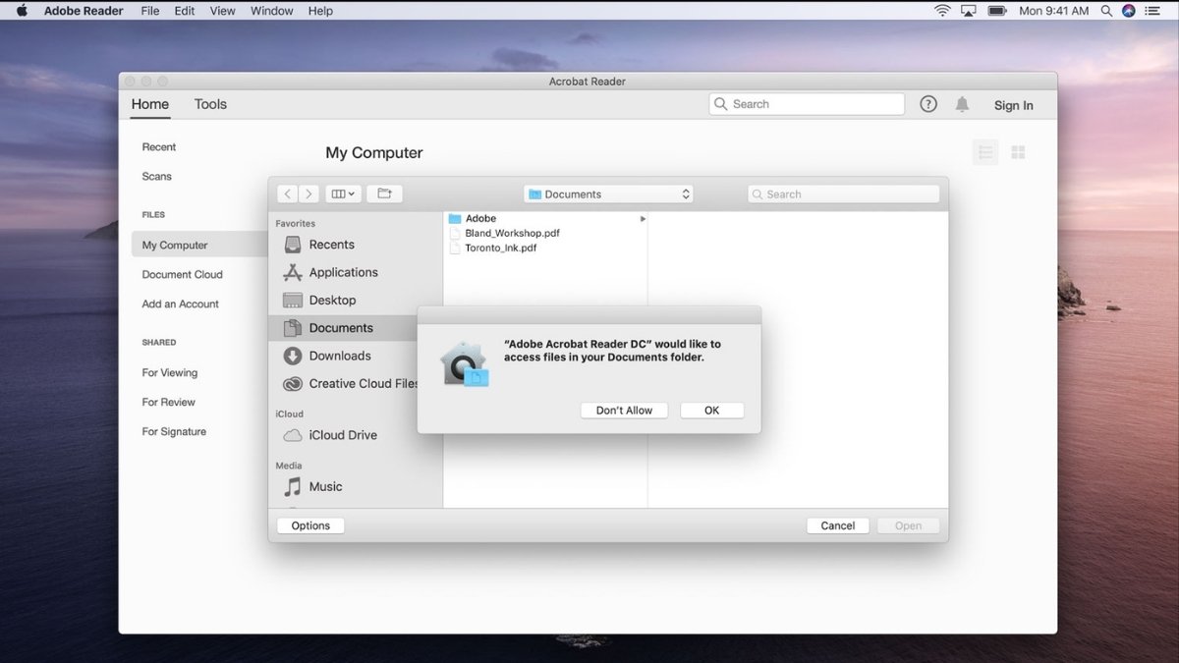Expand the Adobe folder arrow
1179x663 pixels.
pyautogui.click(x=643, y=218)
